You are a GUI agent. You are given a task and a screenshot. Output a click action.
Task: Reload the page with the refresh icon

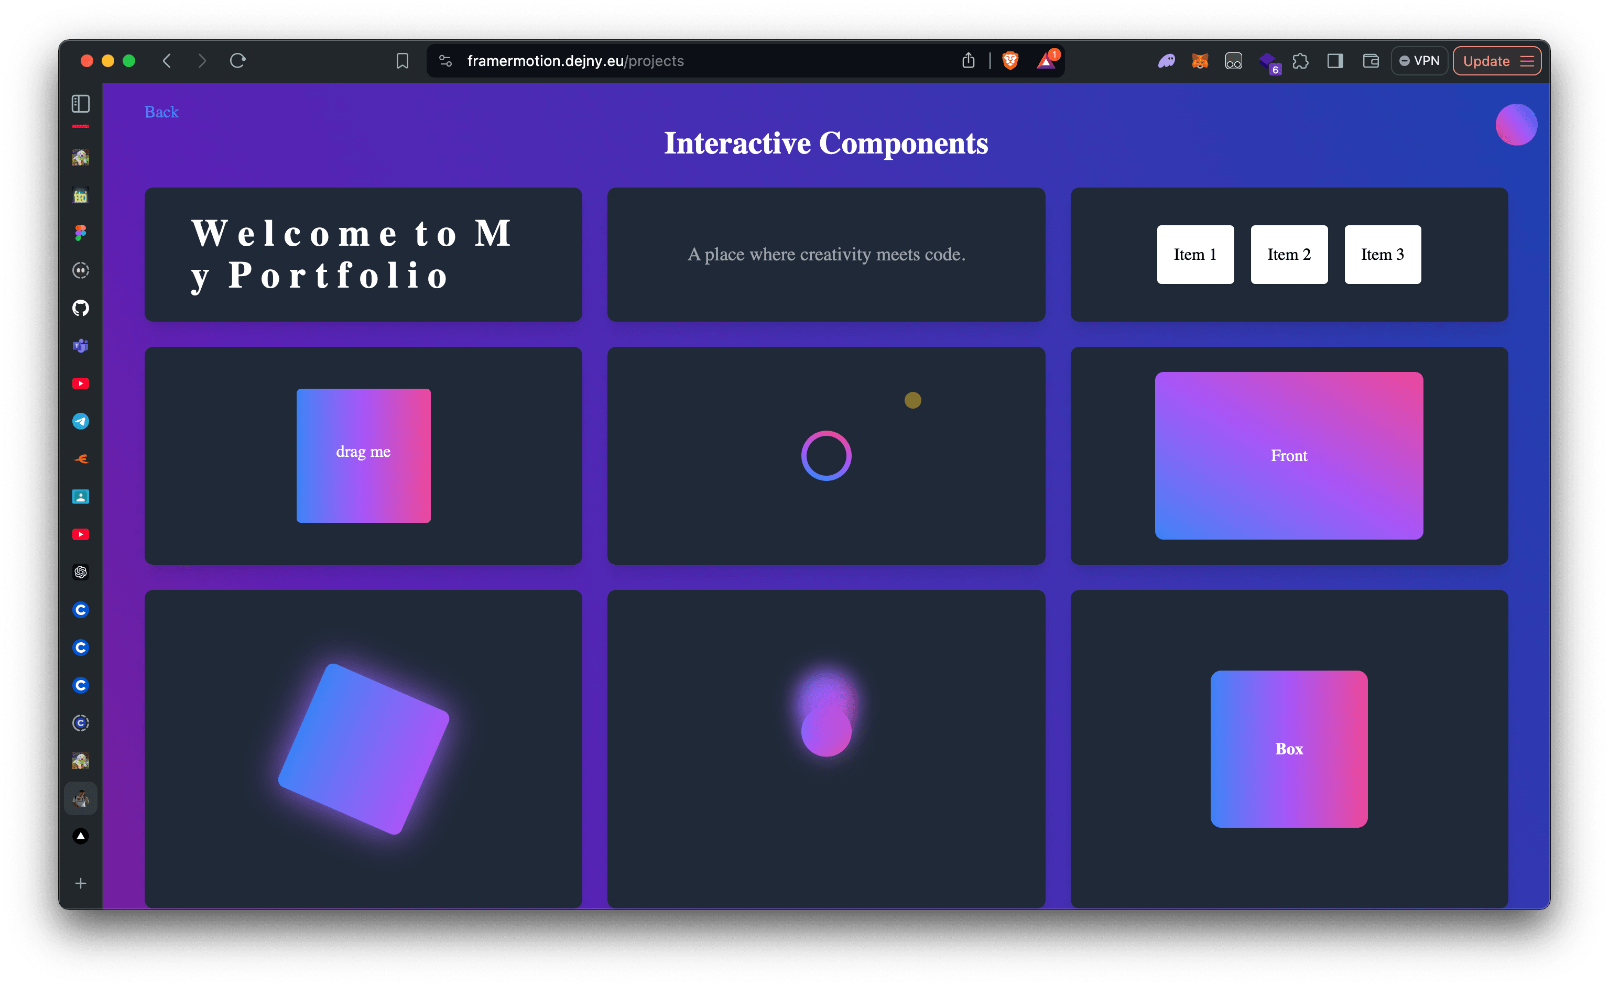point(238,61)
